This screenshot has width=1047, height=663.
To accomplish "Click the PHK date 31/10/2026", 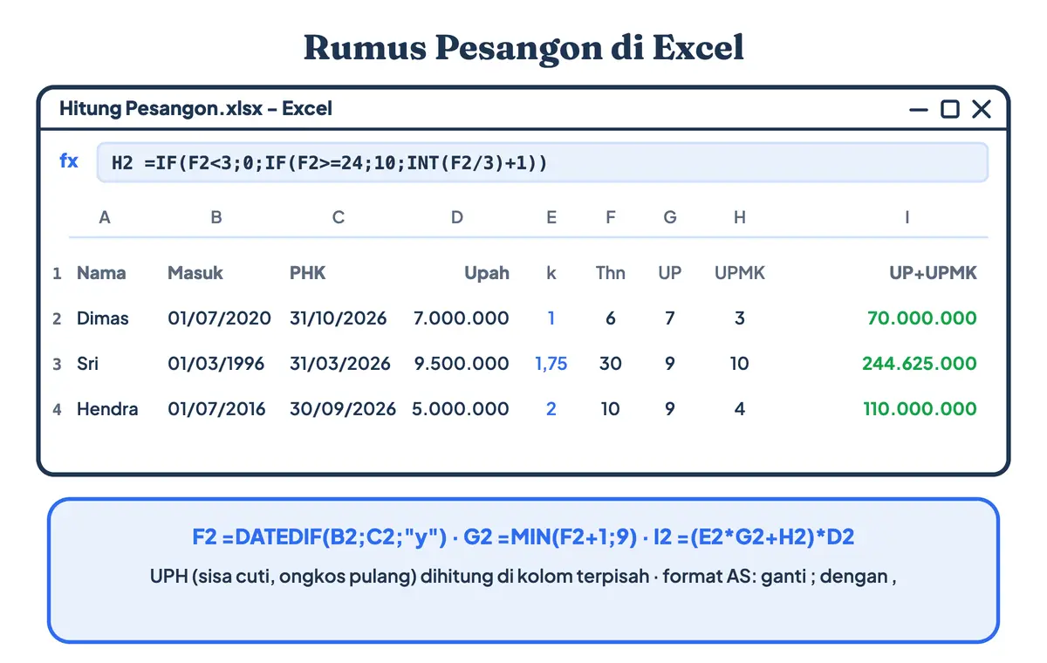I will point(339,318).
